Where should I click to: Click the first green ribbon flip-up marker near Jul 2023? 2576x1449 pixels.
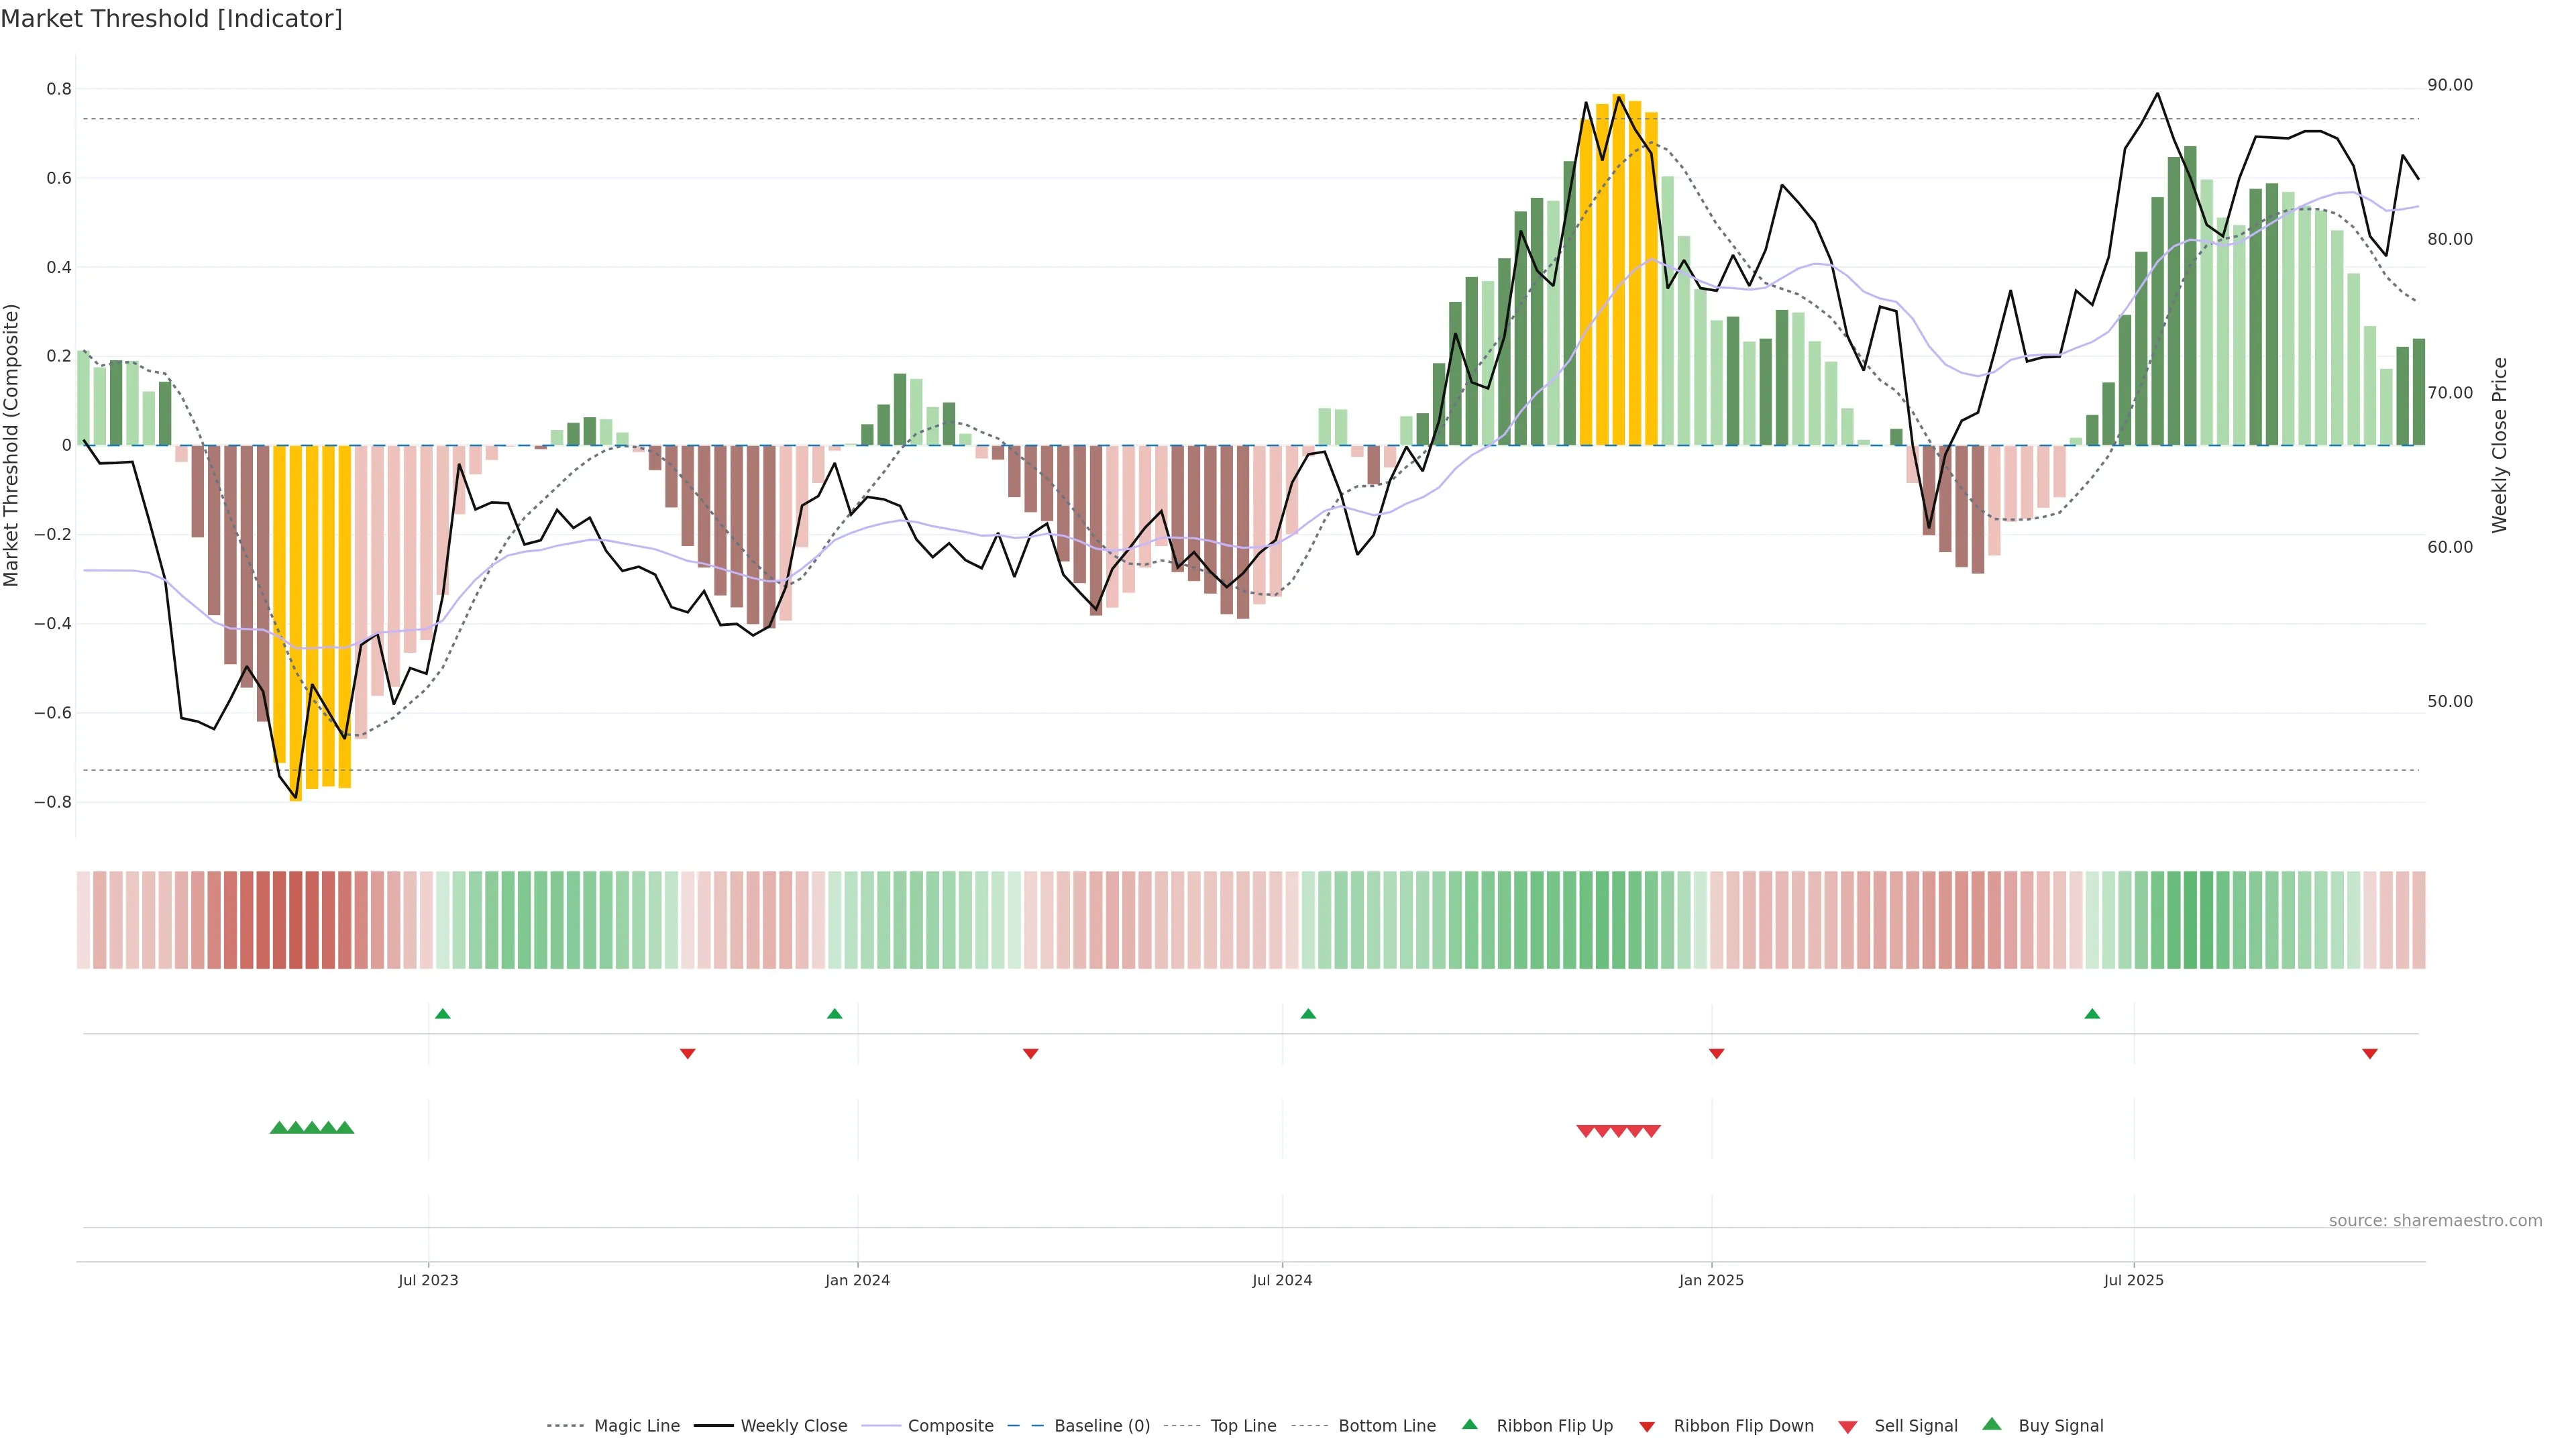(443, 1014)
